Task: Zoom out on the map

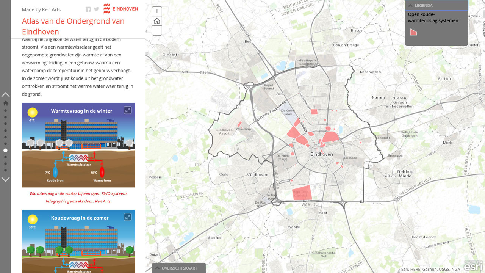Action: click(x=157, y=30)
